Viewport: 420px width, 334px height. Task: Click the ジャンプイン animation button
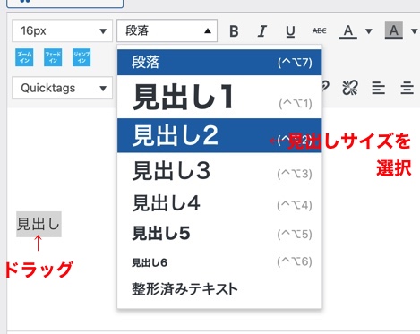coord(81,57)
